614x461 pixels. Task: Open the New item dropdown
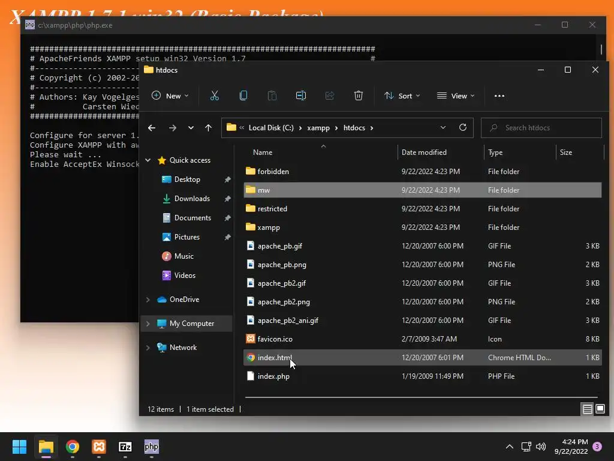click(170, 95)
